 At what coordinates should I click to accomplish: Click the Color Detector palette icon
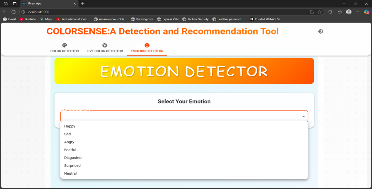click(64, 45)
